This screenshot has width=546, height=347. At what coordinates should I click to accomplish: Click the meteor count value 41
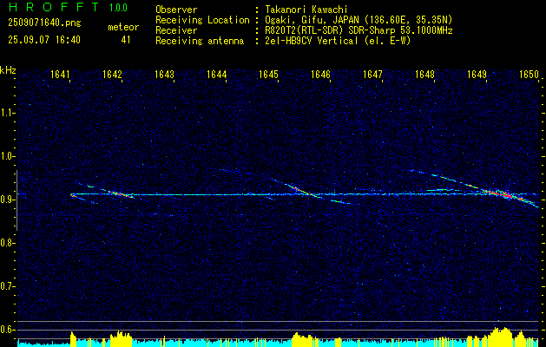[x=126, y=40]
